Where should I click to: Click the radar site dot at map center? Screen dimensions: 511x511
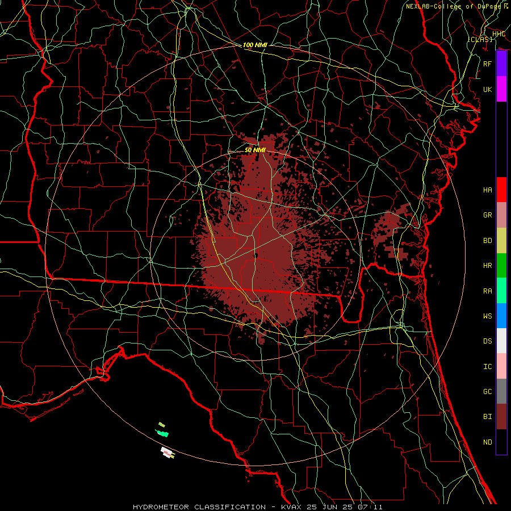256,256
